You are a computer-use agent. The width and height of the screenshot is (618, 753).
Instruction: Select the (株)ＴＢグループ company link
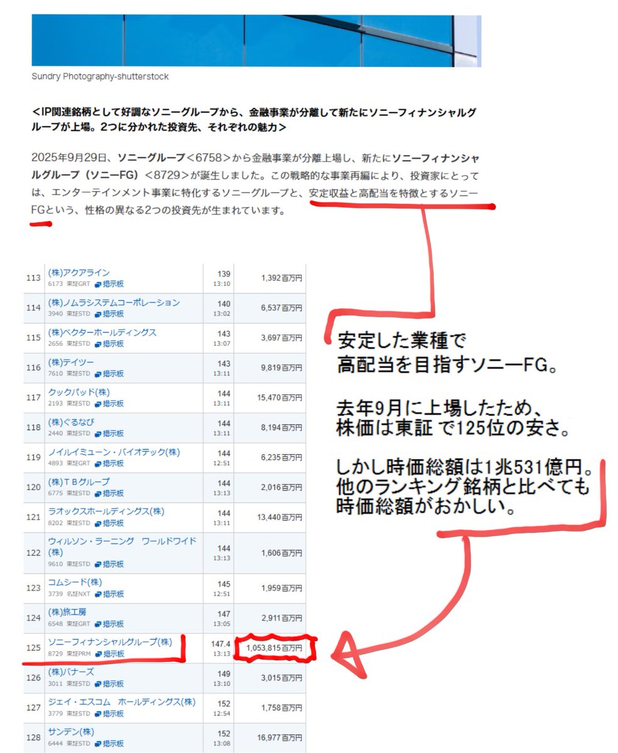(x=79, y=483)
